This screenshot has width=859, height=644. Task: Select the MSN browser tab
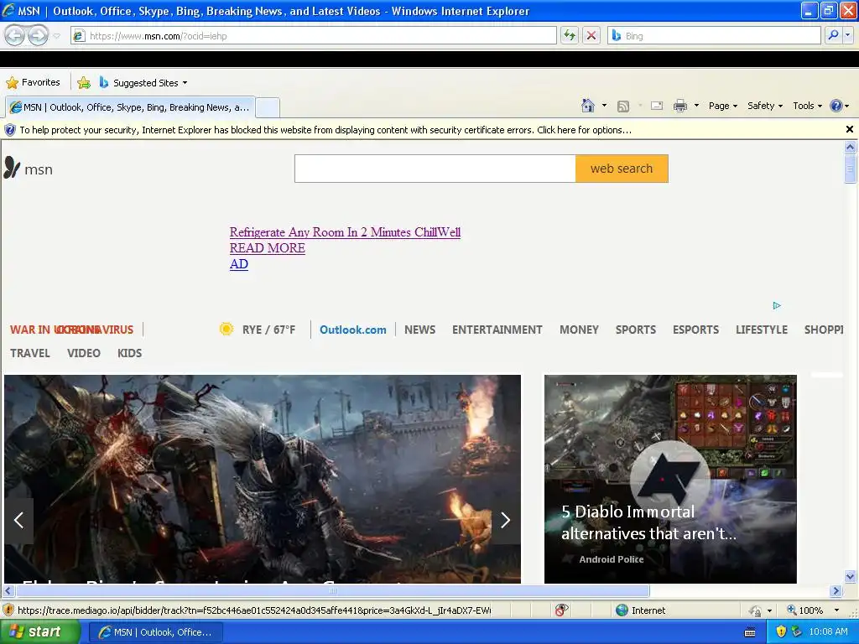pos(130,107)
